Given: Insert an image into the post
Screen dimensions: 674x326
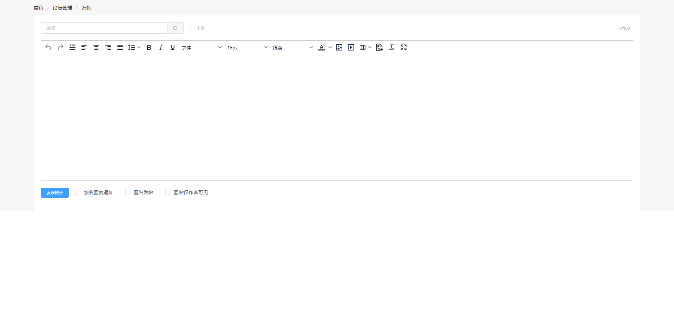Looking at the screenshot, I should [x=339, y=47].
